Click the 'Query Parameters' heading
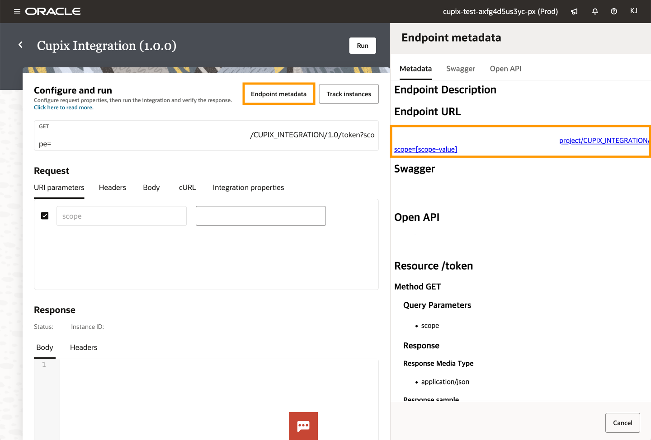 437,305
